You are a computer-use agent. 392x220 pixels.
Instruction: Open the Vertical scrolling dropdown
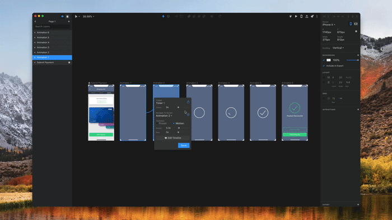pyautogui.click(x=338, y=48)
